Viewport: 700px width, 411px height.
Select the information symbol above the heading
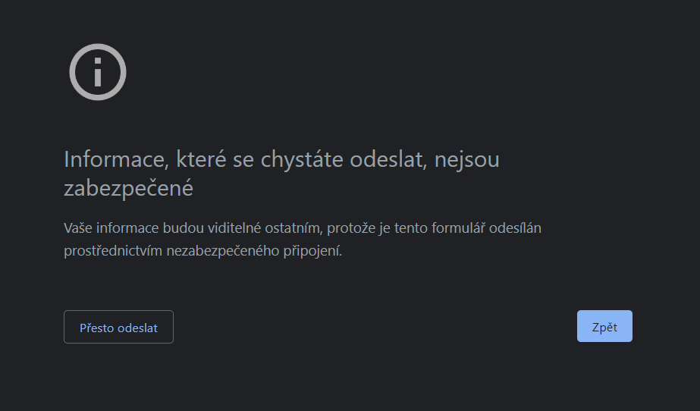(97, 72)
